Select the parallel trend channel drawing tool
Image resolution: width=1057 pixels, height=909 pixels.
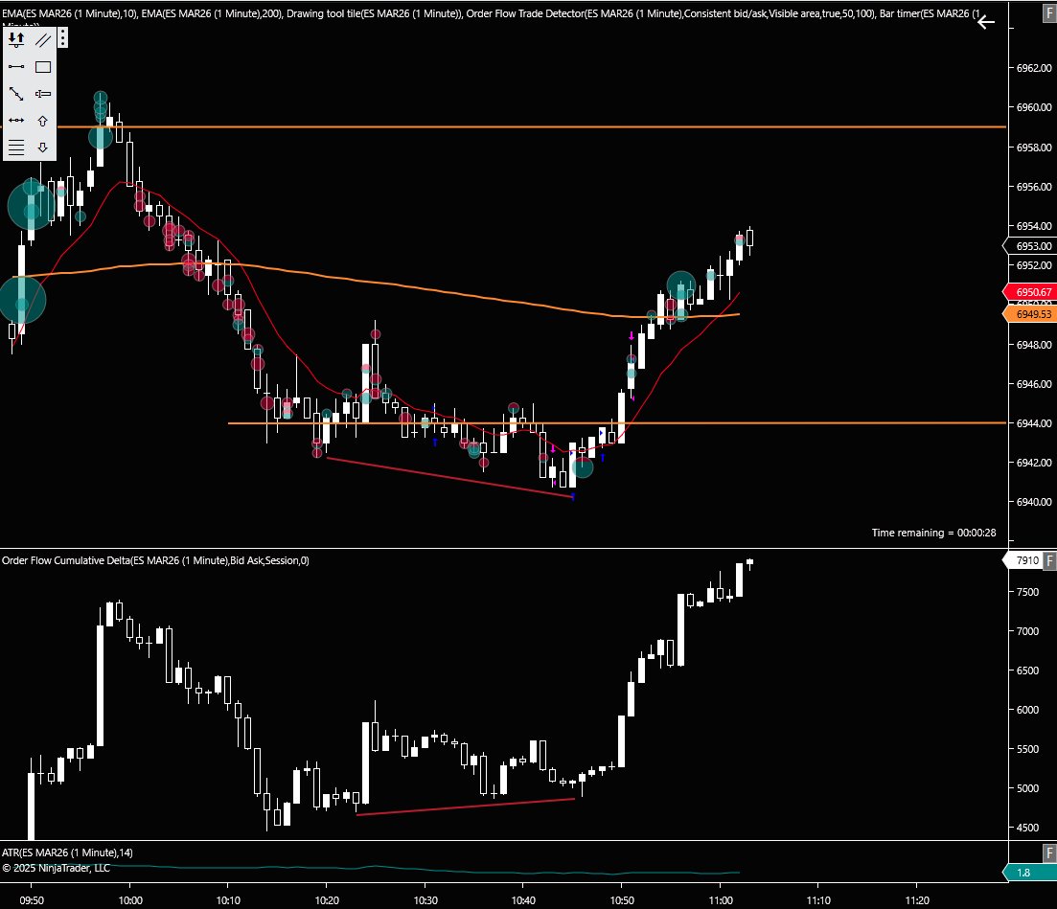(42, 39)
